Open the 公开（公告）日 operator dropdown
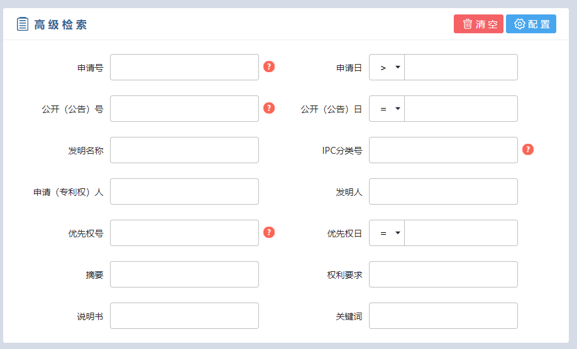 pos(387,109)
